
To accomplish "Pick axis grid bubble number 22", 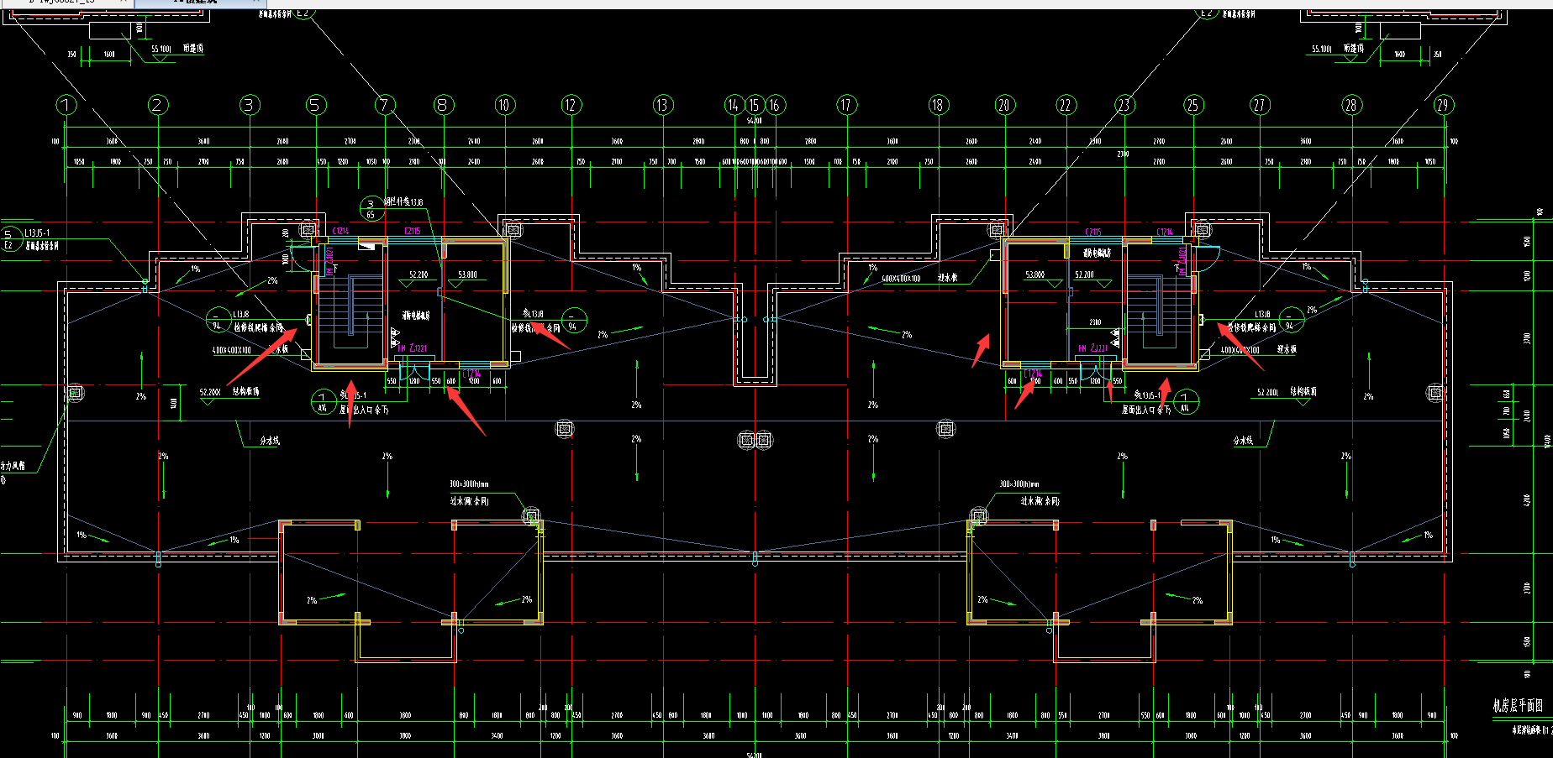I will [x=1066, y=105].
